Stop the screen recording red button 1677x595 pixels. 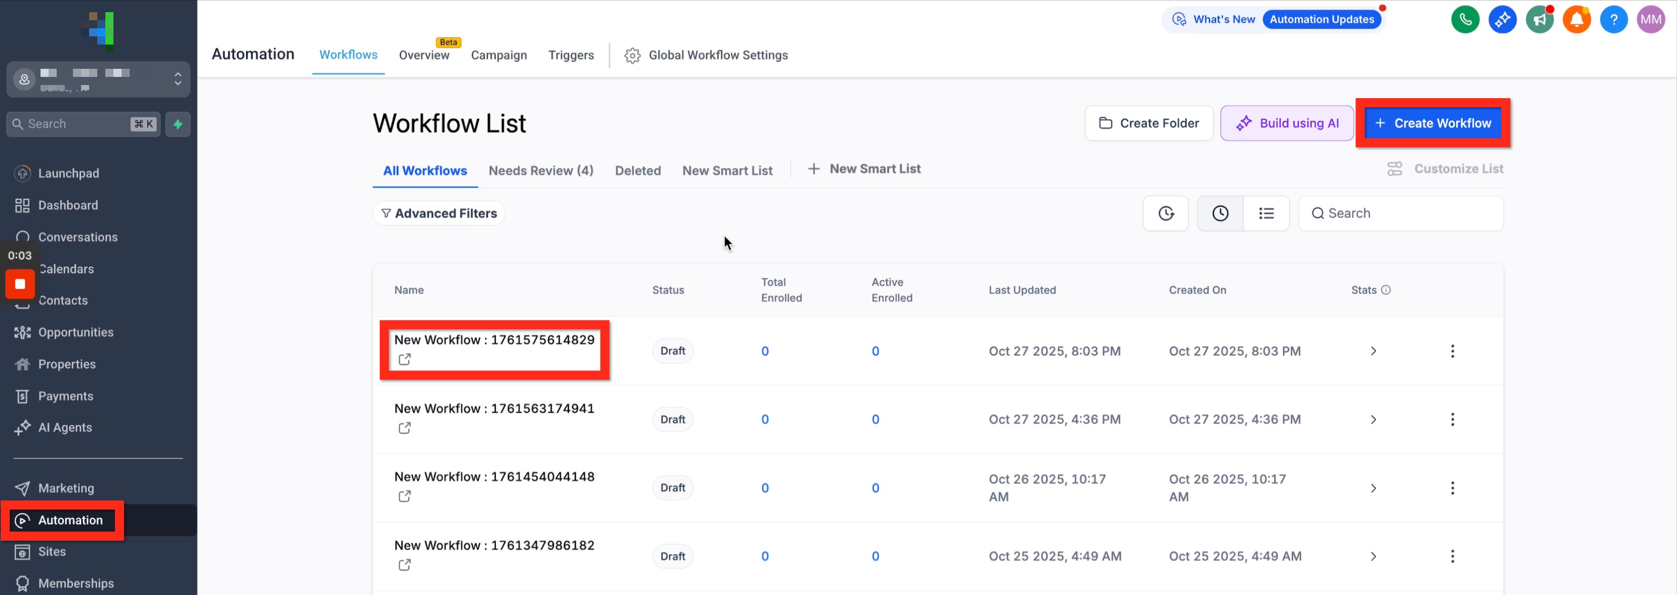[x=20, y=284]
